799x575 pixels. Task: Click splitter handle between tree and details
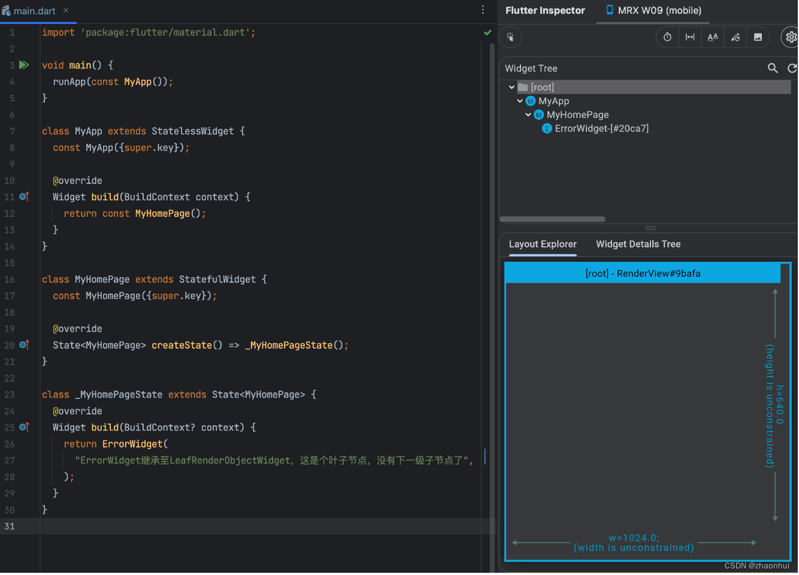[650, 228]
